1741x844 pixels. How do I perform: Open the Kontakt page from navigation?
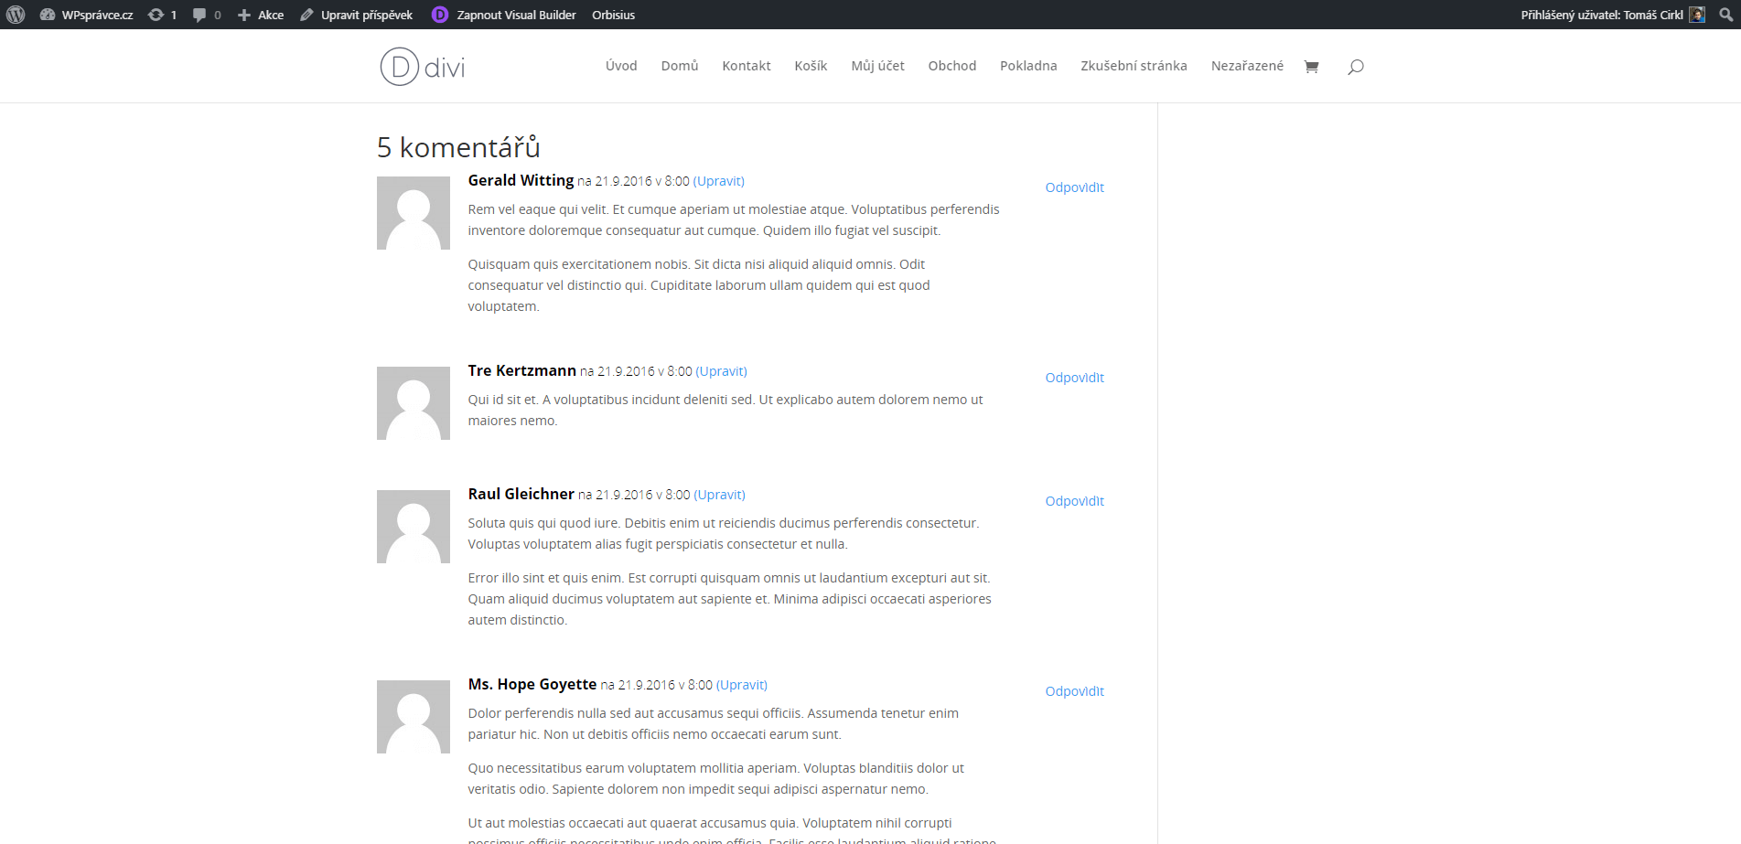746,66
